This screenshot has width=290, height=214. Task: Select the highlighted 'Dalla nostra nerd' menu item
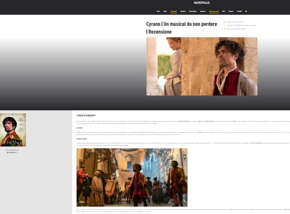pos(214,11)
